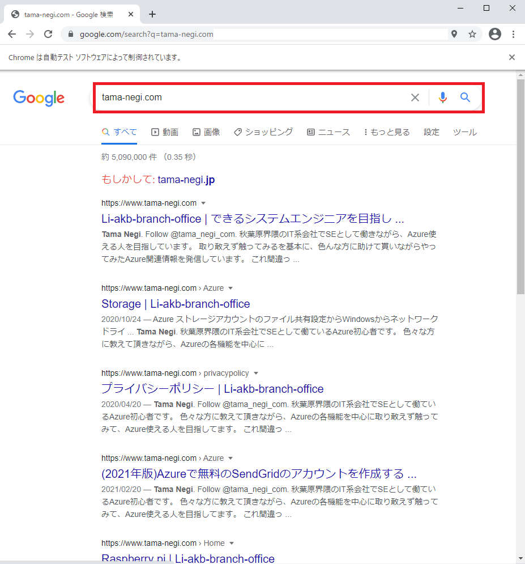Open the プライバシーポリシー result link
525x564 pixels.
[x=212, y=389]
